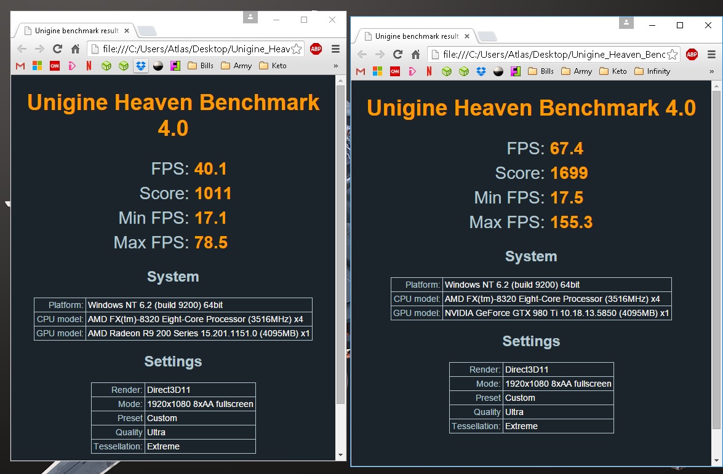Click the Microsoft bookmark in right window
Image resolution: width=723 pixels, height=474 pixels.
point(378,71)
